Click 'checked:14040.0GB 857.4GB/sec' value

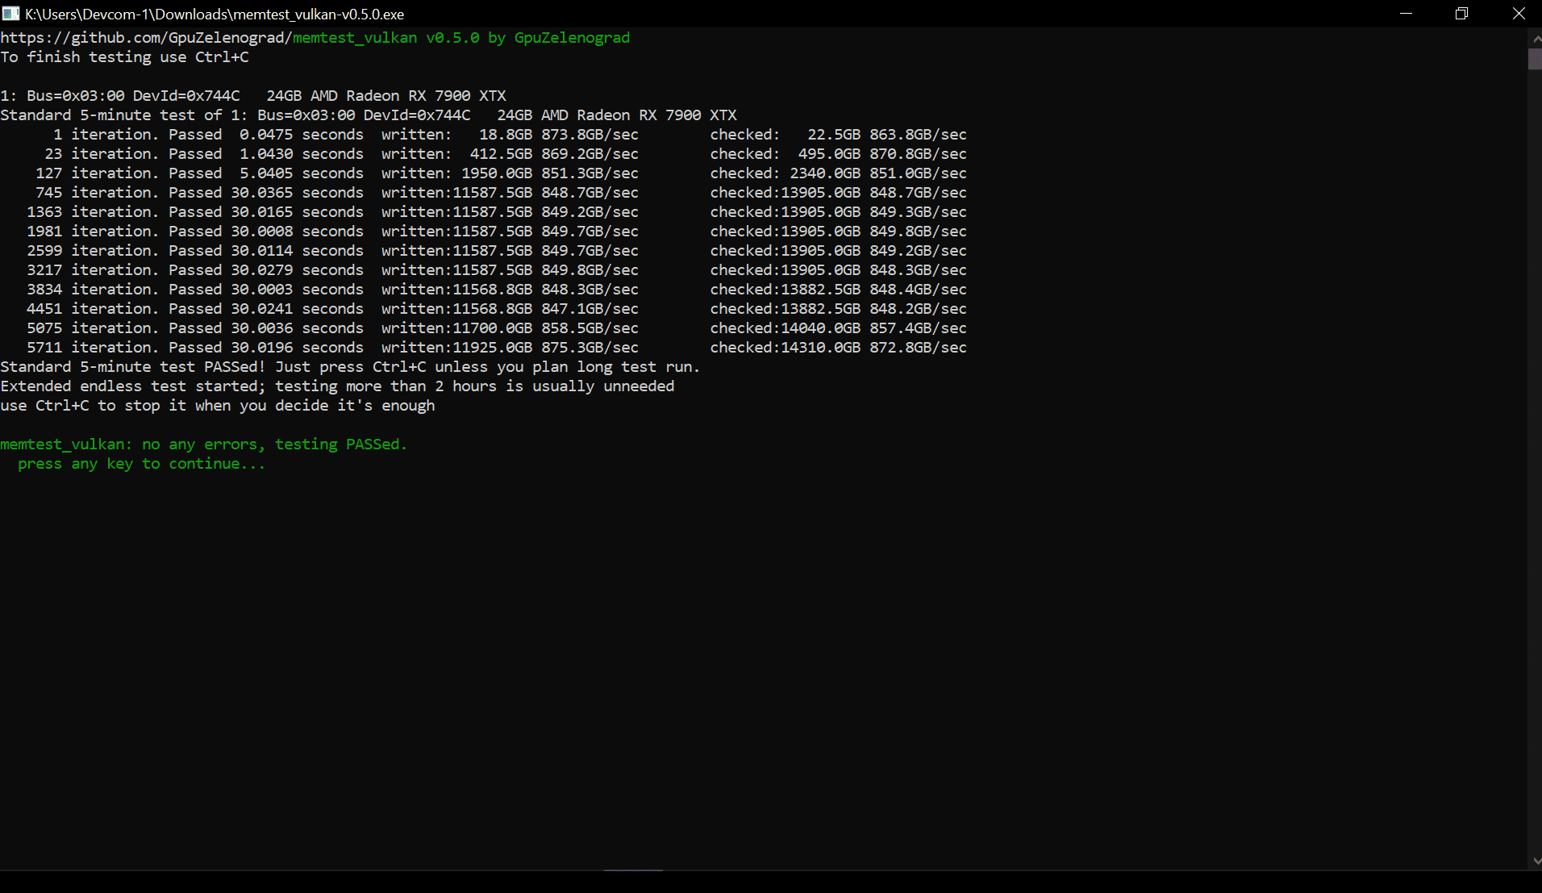point(838,328)
